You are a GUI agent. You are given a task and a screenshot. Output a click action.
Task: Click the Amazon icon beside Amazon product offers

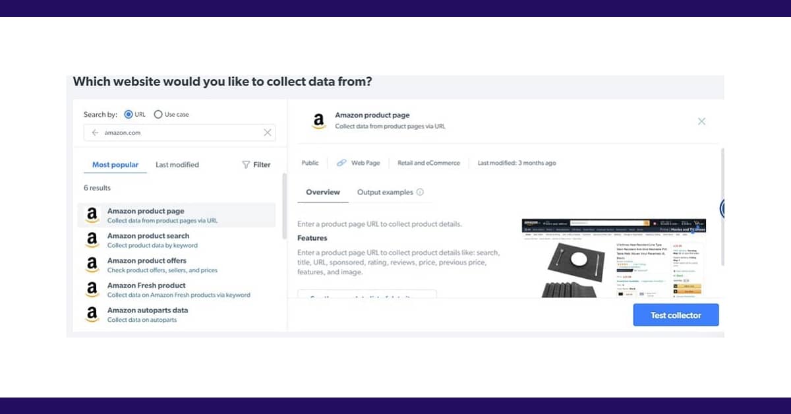[x=92, y=265]
